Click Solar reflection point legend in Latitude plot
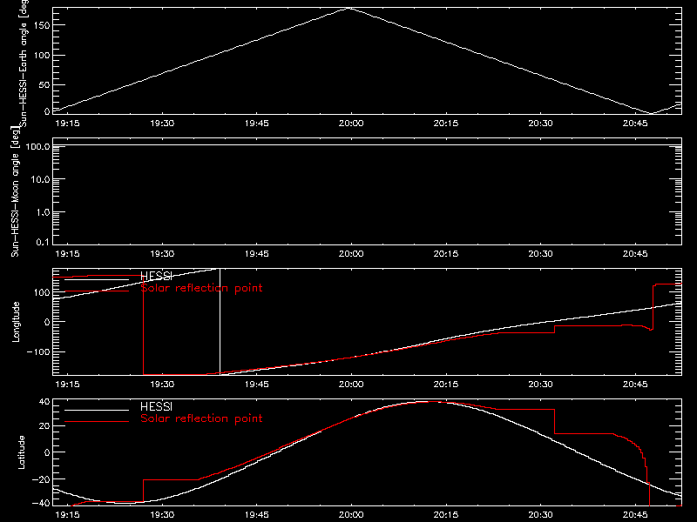 point(201,418)
